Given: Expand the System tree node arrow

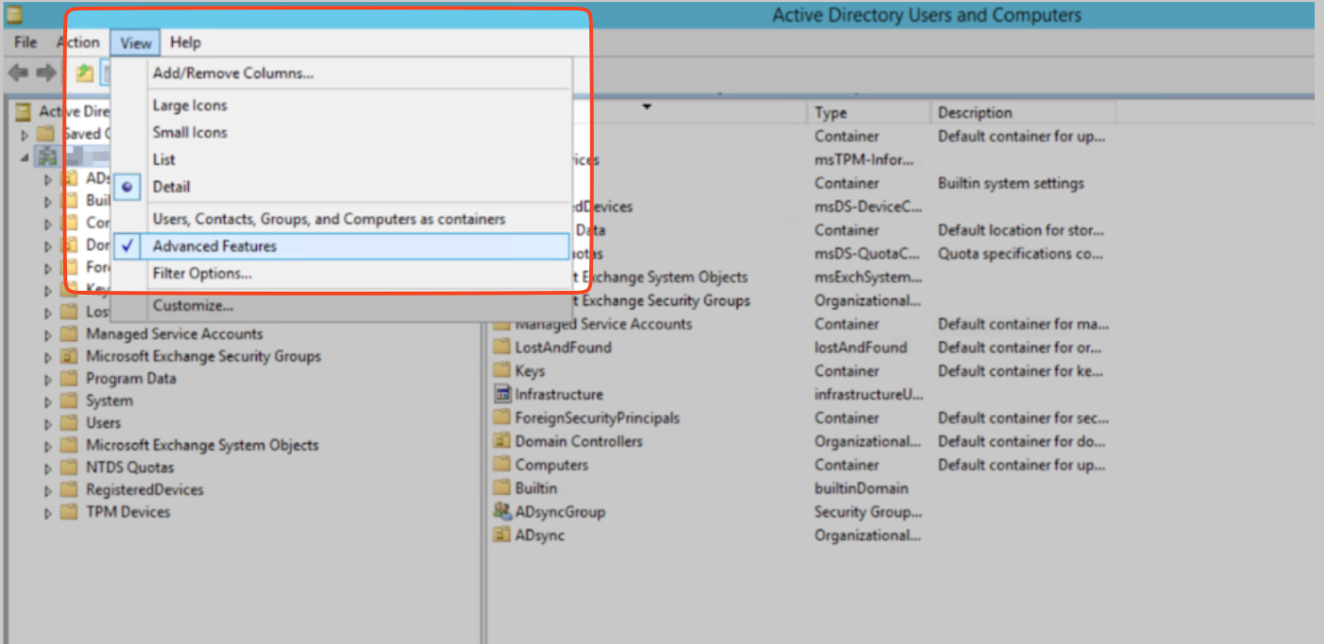Looking at the screenshot, I should coord(48,401).
